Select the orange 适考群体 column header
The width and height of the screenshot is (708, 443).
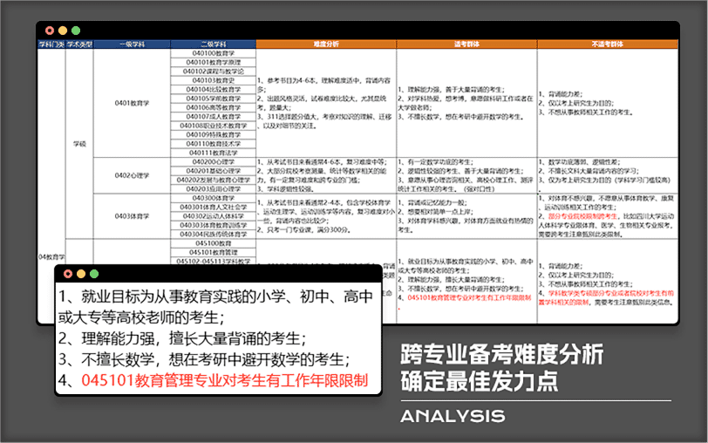tap(466, 44)
